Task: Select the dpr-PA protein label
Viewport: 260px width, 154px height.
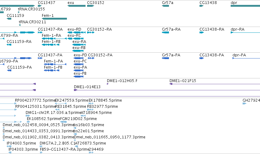Action: (x=239, y=55)
